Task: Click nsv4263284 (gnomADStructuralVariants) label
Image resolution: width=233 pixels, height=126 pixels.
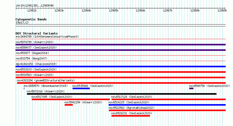Action: [46, 80]
